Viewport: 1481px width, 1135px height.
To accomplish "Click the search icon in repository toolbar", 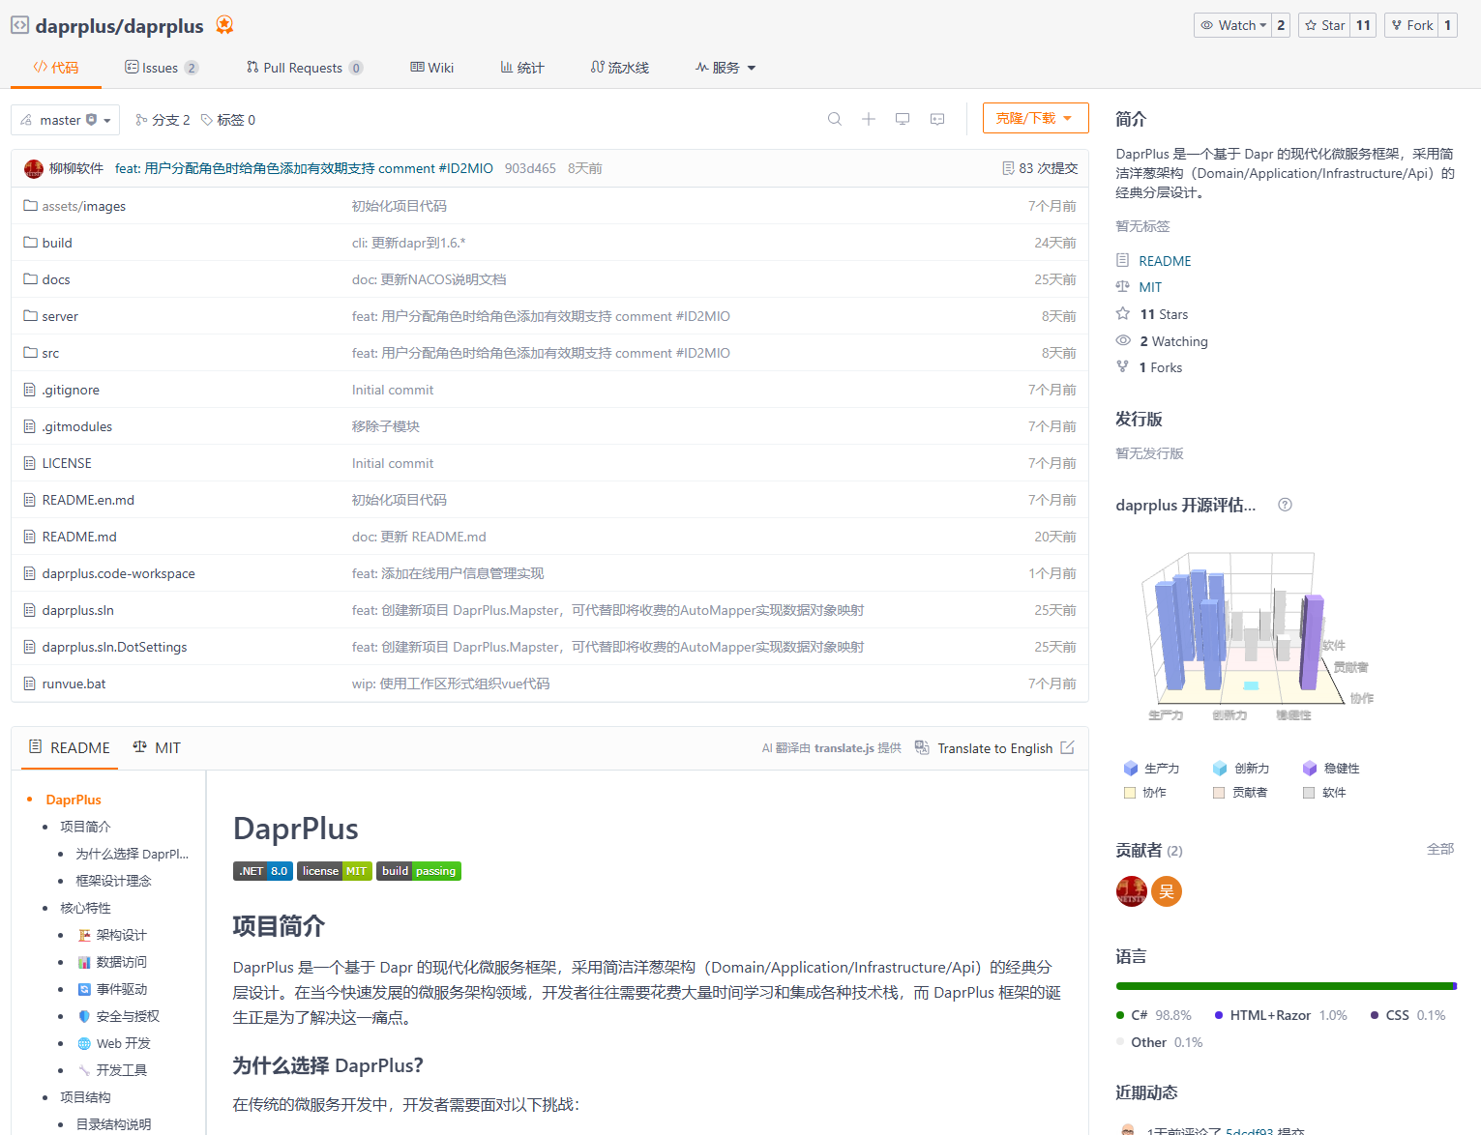I will pyautogui.click(x=835, y=119).
